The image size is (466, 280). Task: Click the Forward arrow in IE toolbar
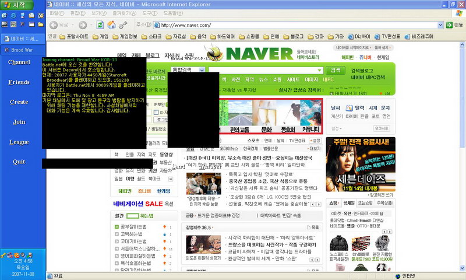click(83, 25)
